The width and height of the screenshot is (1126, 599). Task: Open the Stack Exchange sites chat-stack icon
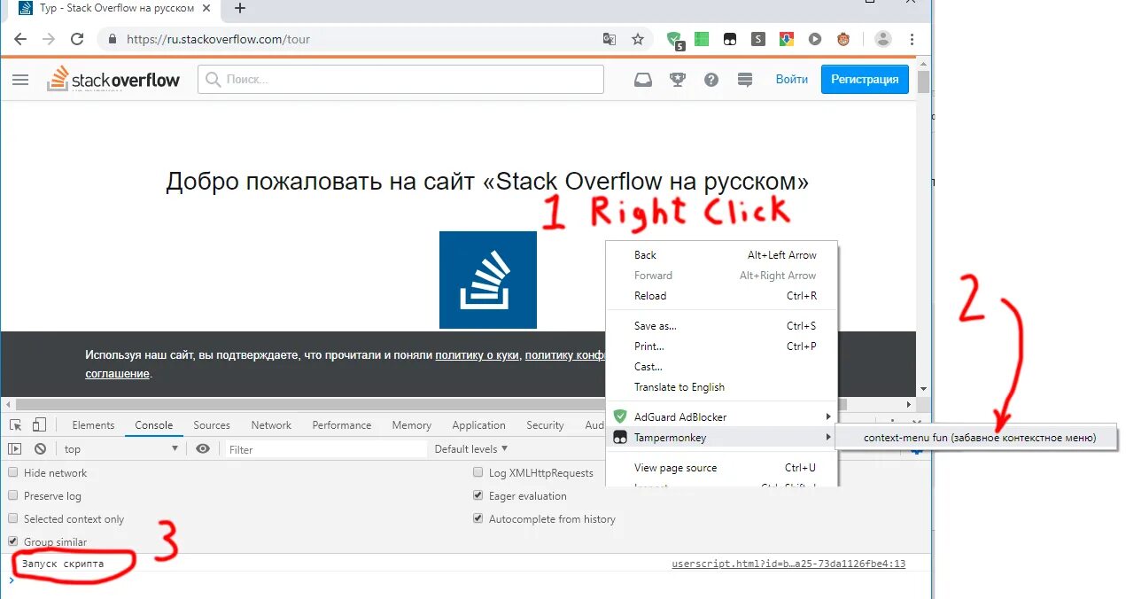[745, 80]
